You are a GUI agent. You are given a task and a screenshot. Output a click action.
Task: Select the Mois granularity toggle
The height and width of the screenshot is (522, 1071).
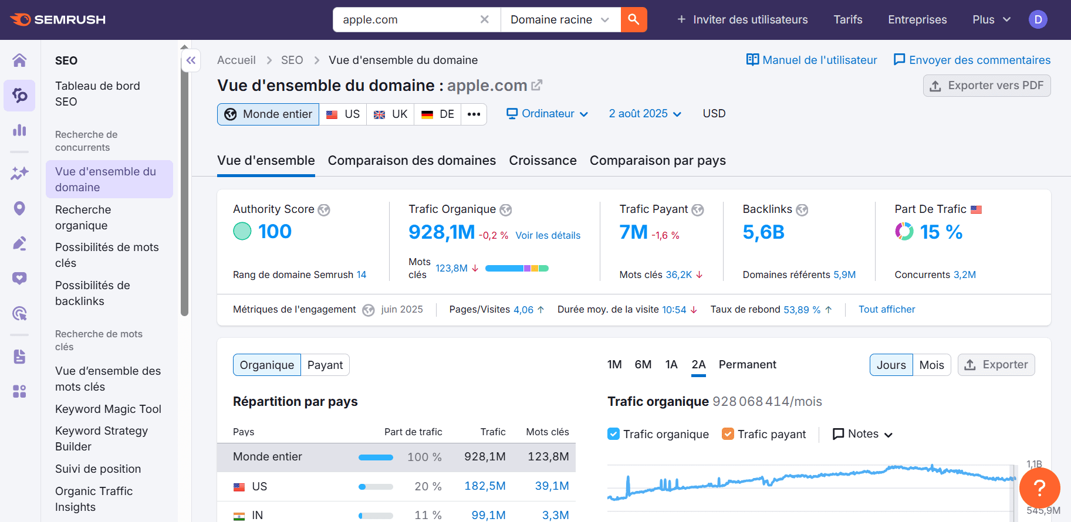point(931,365)
